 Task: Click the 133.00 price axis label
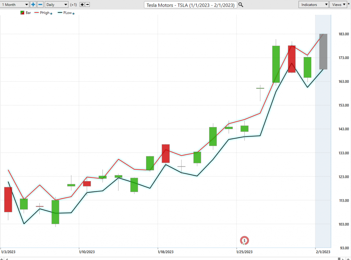pos(343,153)
